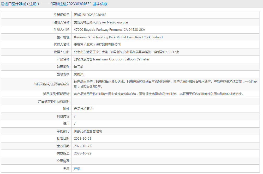Click the 见附页。 model specification value
This screenshot has height=174, width=263.
click(79, 74)
